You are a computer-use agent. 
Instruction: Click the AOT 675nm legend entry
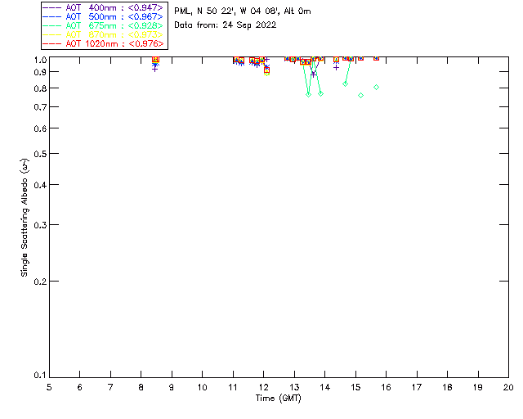[104, 25]
